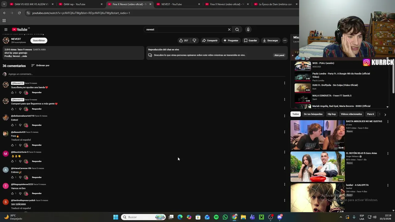Open @thiagoquinteros3223 commenter profile link
This screenshot has width=395, height=222.
coord(22,184)
